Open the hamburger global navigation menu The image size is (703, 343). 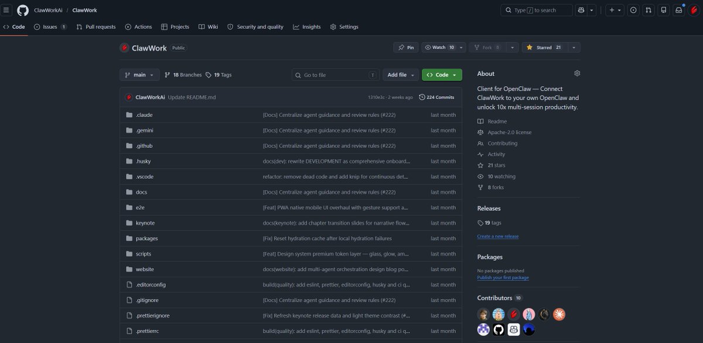click(6, 10)
